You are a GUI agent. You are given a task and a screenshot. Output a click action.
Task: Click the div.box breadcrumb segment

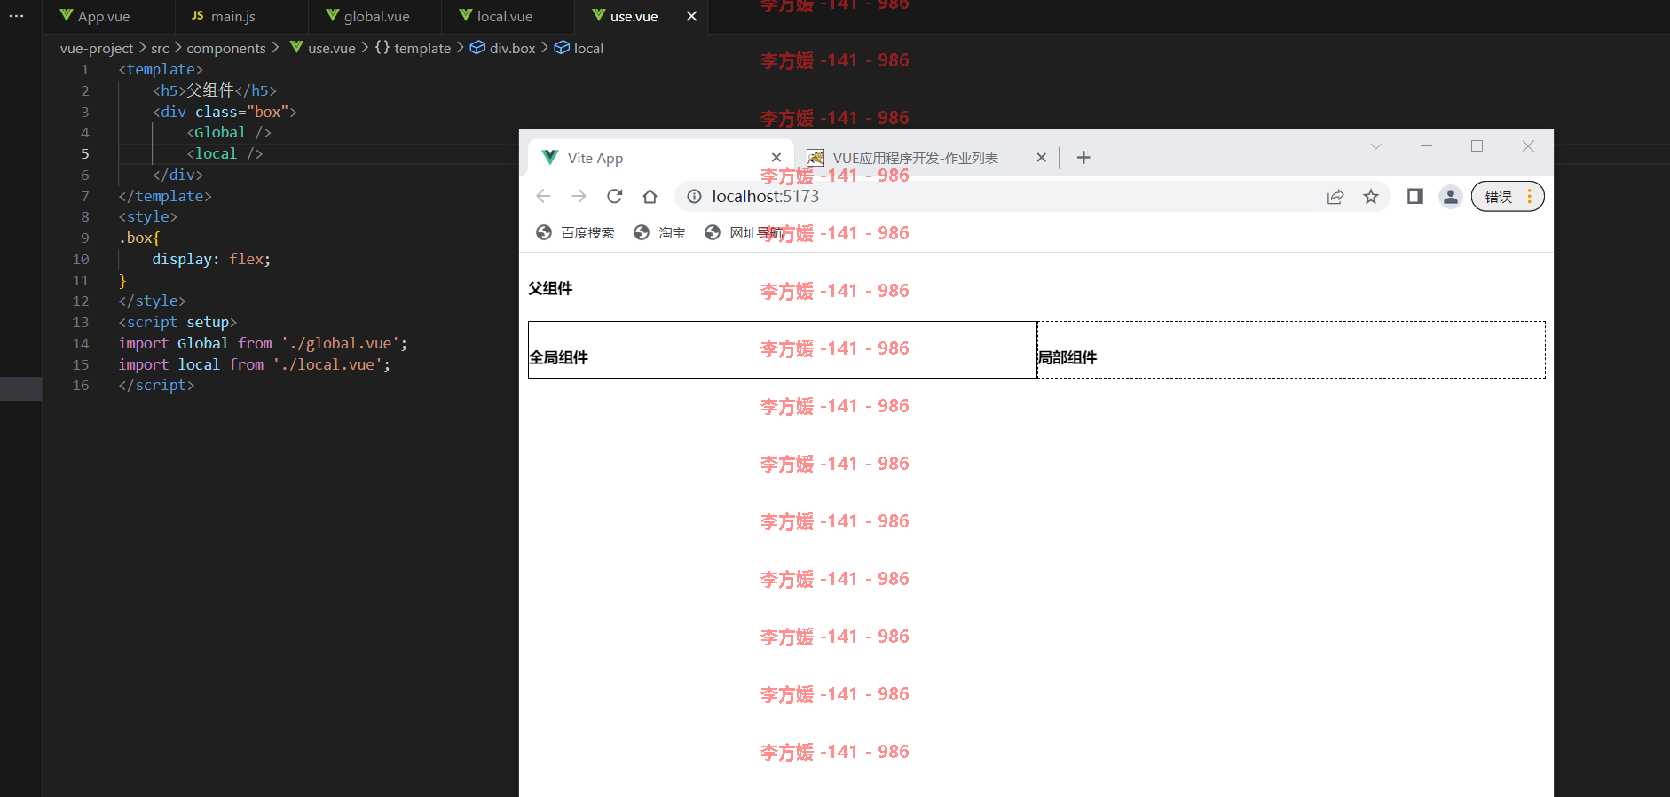point(502,48)
